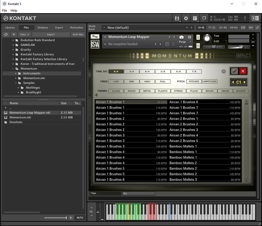Select Bamboo Mallets 1 80 BPM loop
Image resolution: width=262 pixels, height=226 pixels.
click(x=205, y=146)
